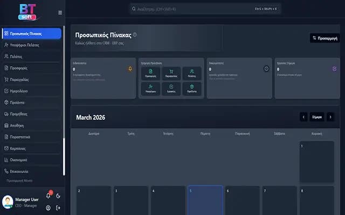The image size is (345, 215).
Task: Focus the search field at the top
Action: click(205, 9)
